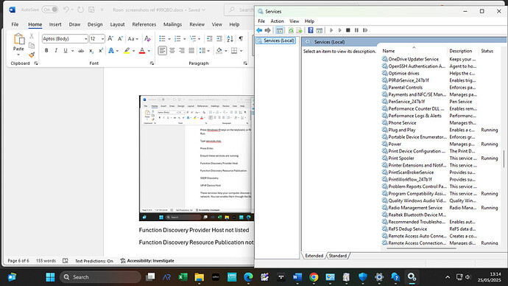Toggle Underline formatting in Word
508x286 pixels.
pos(66,51)
